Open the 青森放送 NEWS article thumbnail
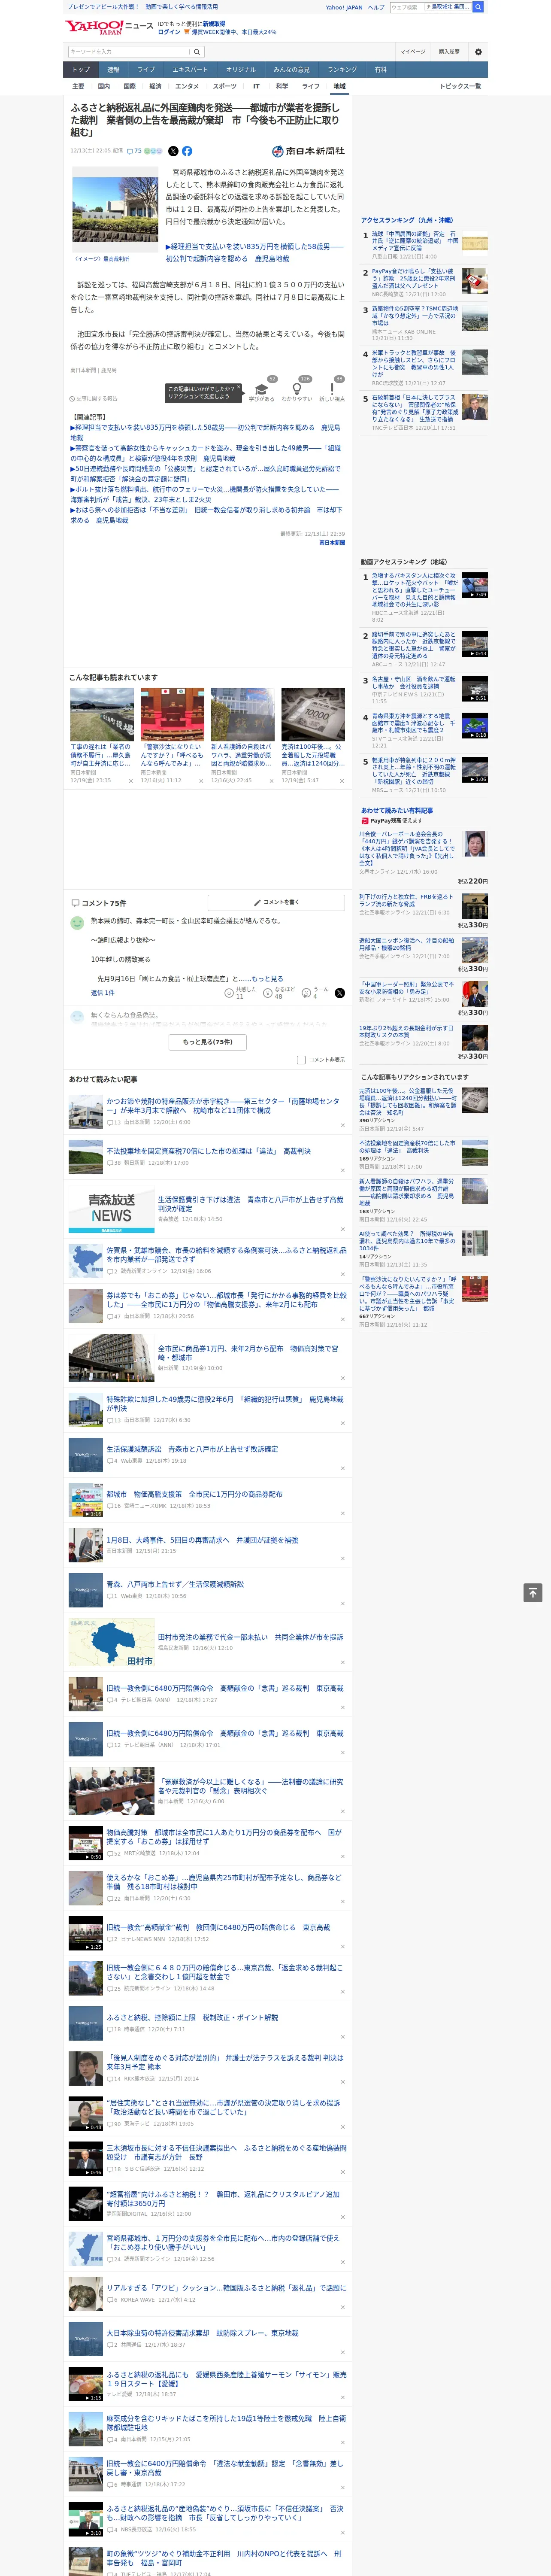The width and height of the screenshot is (551, 2576). (x=111, y=1208)
